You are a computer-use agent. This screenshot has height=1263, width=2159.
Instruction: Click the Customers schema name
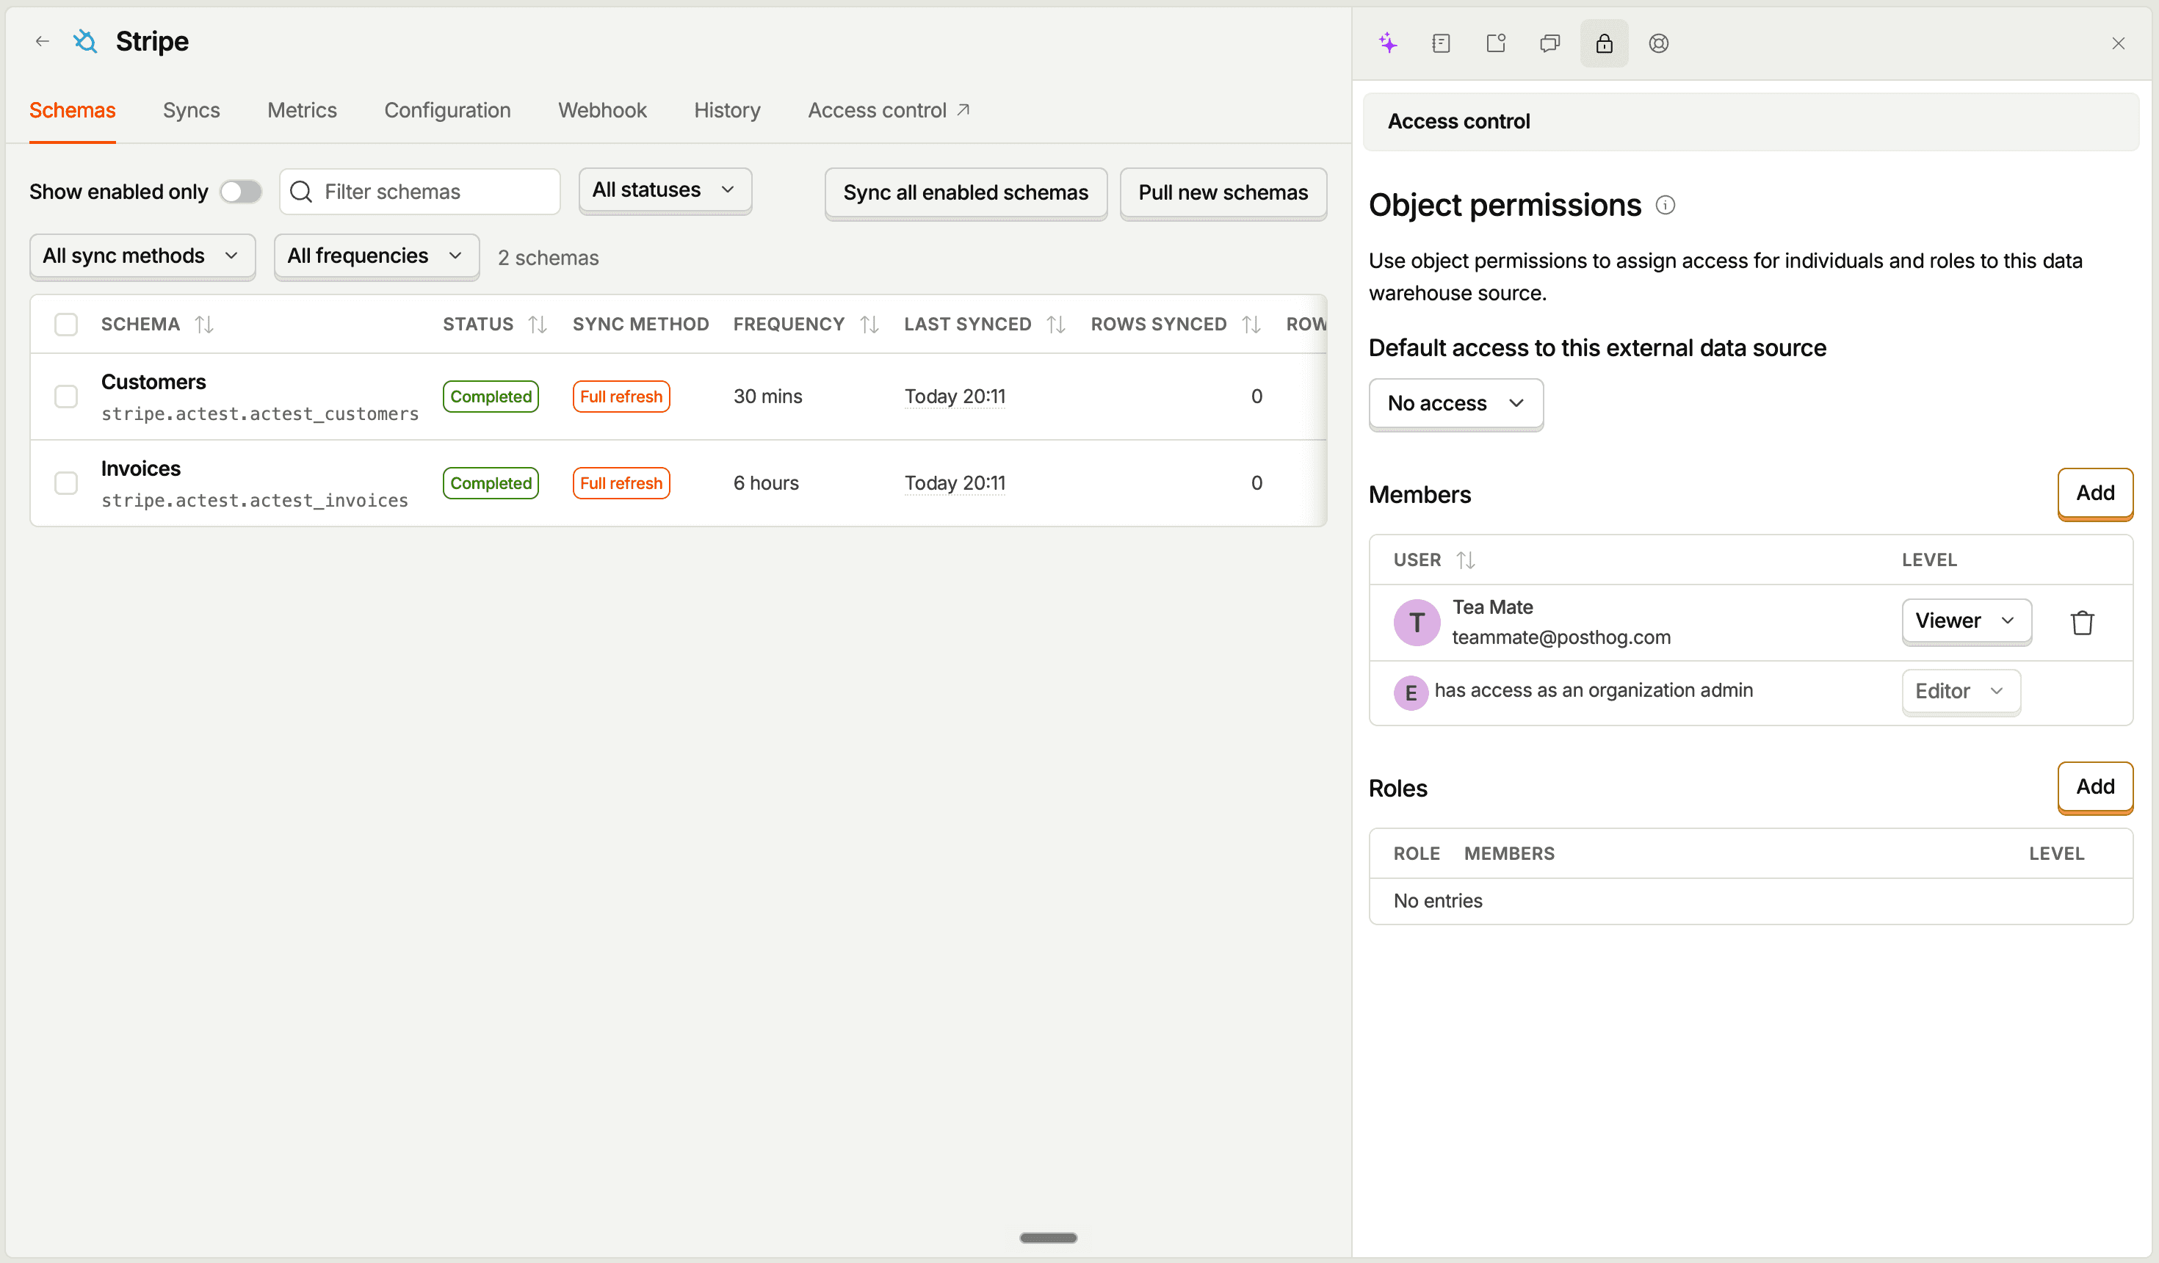pyautogui.click(x=153, y=382)
